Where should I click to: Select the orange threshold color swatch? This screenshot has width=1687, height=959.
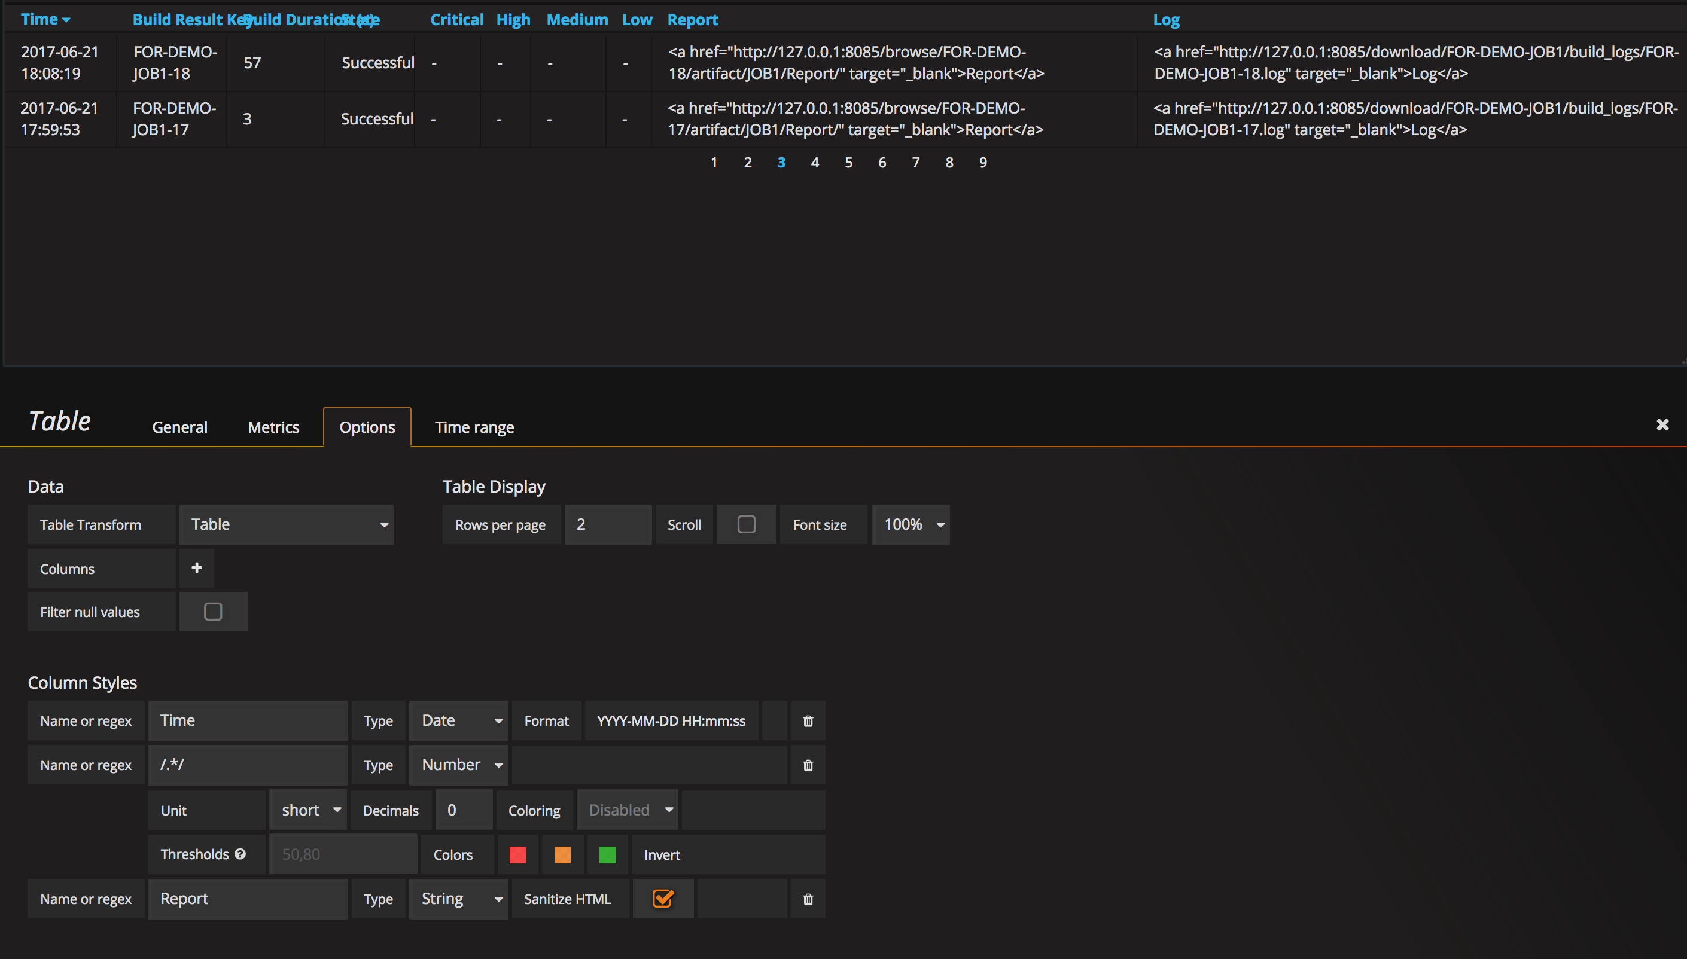pyautogui.click(x=562, y=854)
